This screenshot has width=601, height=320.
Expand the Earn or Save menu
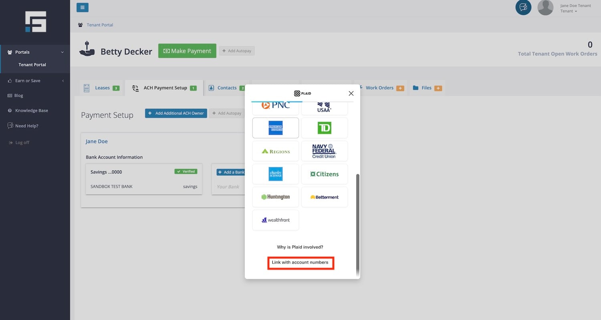[x=35, y=81]
